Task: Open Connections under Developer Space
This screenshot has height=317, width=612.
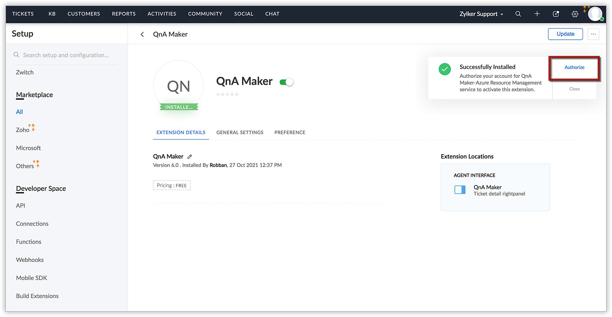Action: point(32,224)
